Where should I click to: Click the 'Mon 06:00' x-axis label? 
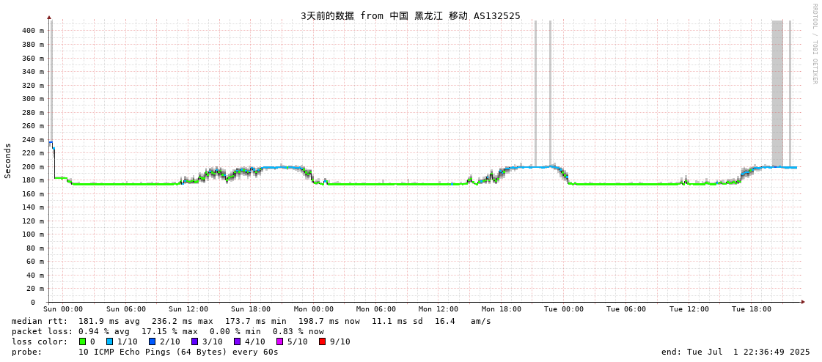point(376,309)
